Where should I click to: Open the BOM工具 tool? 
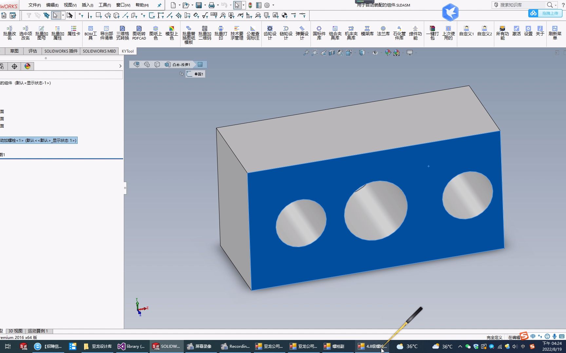click(x=90, y=32)
